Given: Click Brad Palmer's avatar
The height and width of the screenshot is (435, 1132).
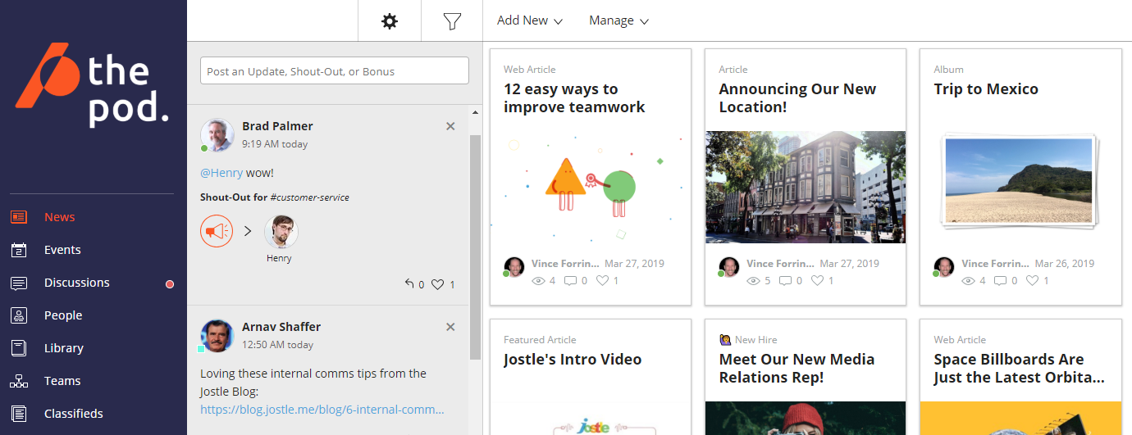Looking at the screenshot, I should (217, 135).
